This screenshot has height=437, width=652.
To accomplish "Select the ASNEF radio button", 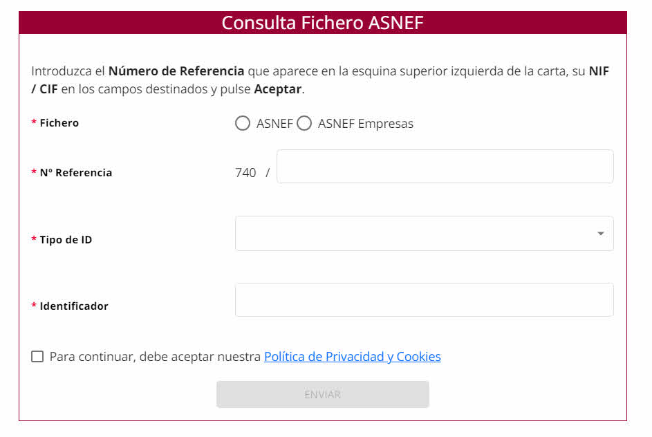I will pos(243,124).
